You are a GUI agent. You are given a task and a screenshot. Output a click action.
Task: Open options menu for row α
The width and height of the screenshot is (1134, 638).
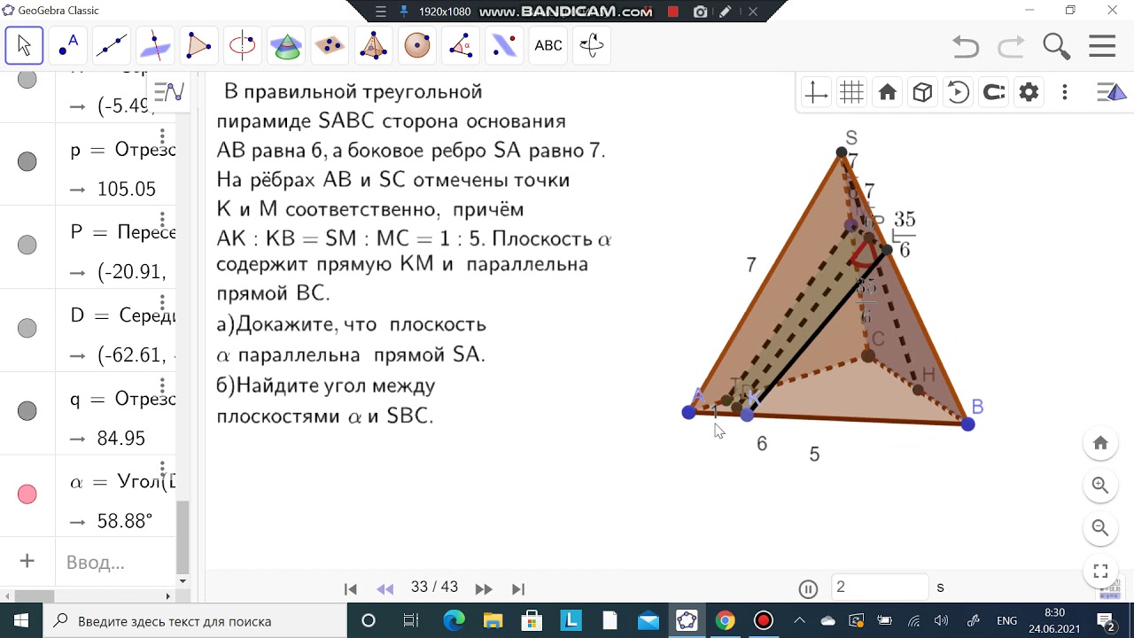point(162,469)
